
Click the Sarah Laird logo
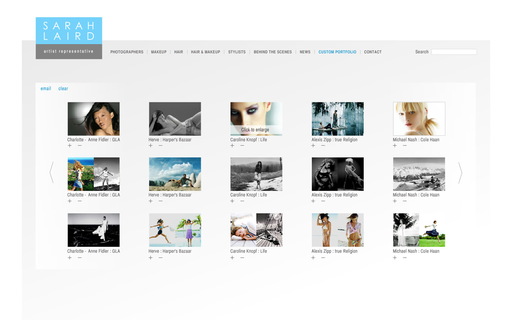coord(69,38)
